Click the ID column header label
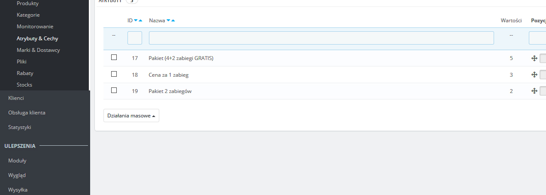The width and height of the screenshot is (546, 195). [130, 21]
